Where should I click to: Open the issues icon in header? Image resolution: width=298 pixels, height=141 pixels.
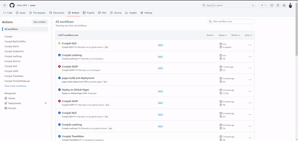pyautogui.click(x=272, y=5)
